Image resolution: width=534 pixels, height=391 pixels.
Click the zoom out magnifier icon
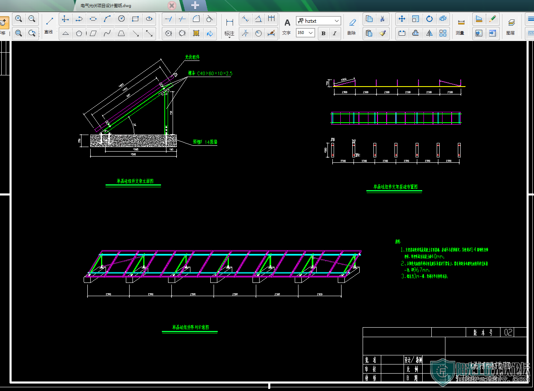32,19
